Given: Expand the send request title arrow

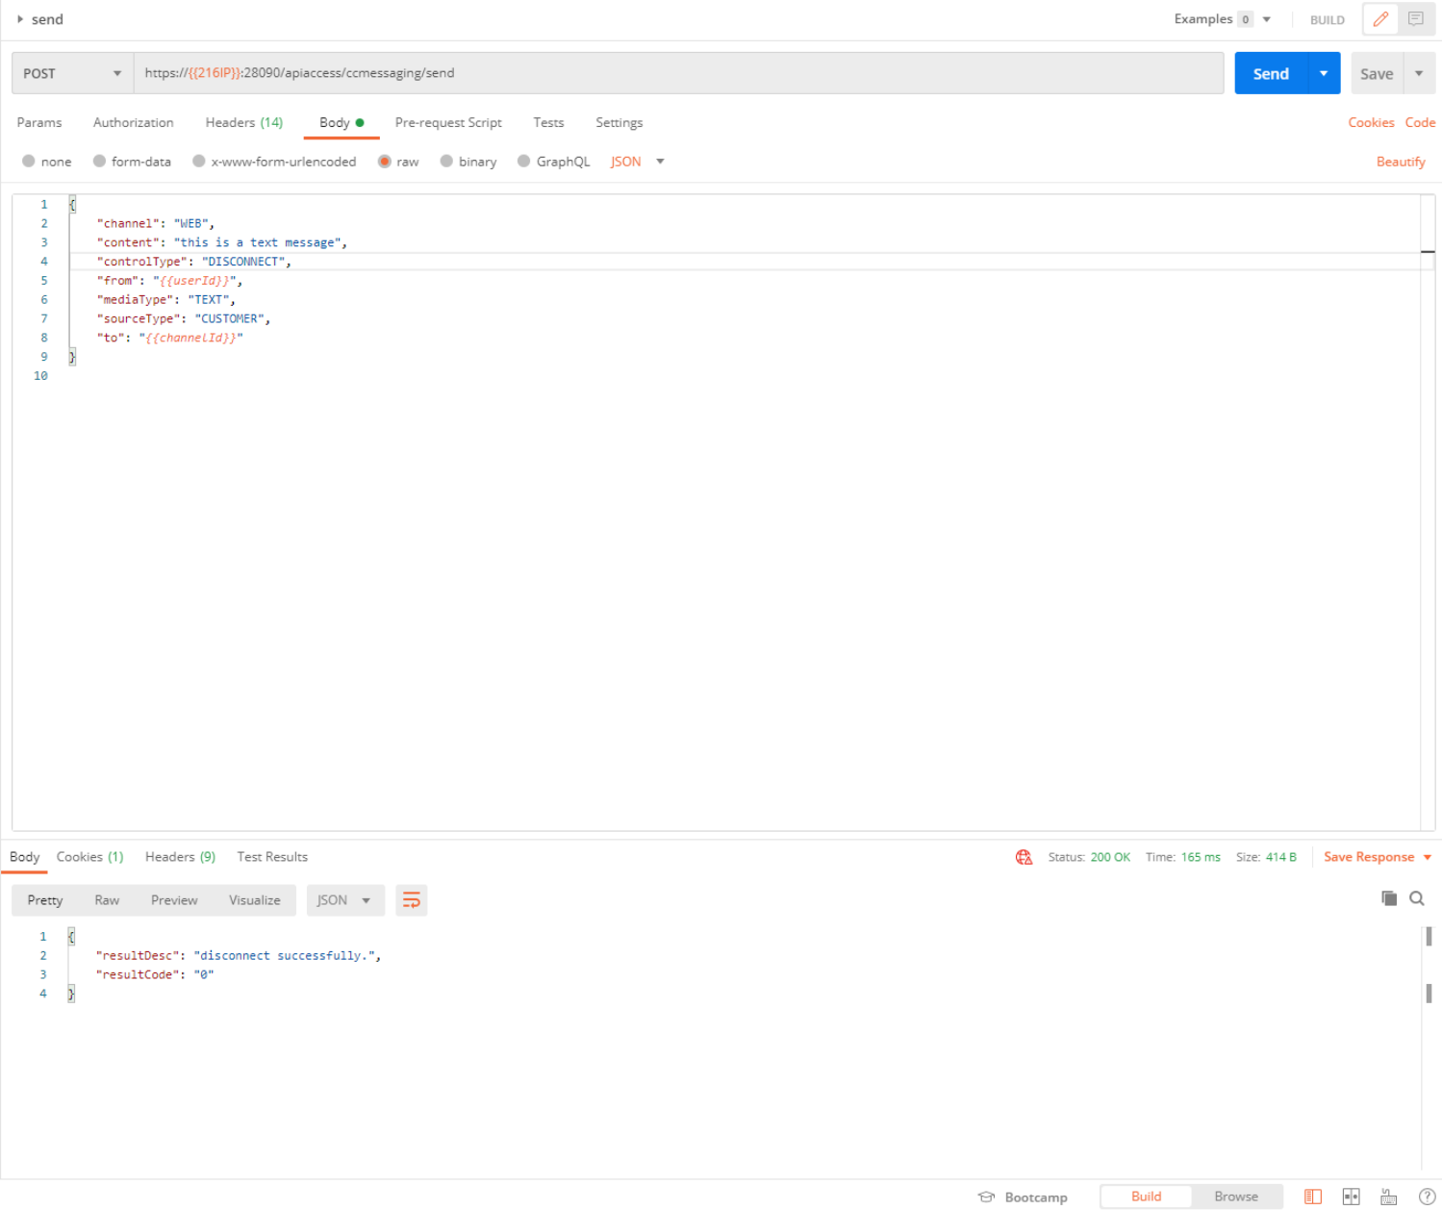Looking at the screenshot, I should 20,19.
